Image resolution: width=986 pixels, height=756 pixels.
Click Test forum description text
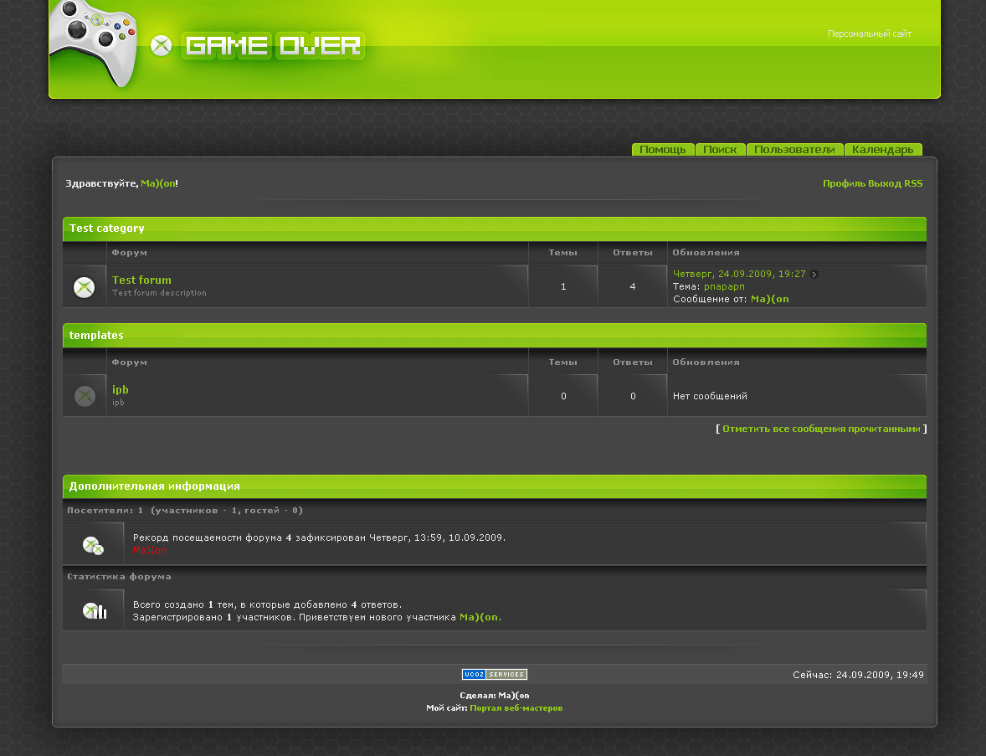(x=159, y=293)
